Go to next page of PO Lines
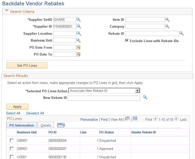 (176, 118)
